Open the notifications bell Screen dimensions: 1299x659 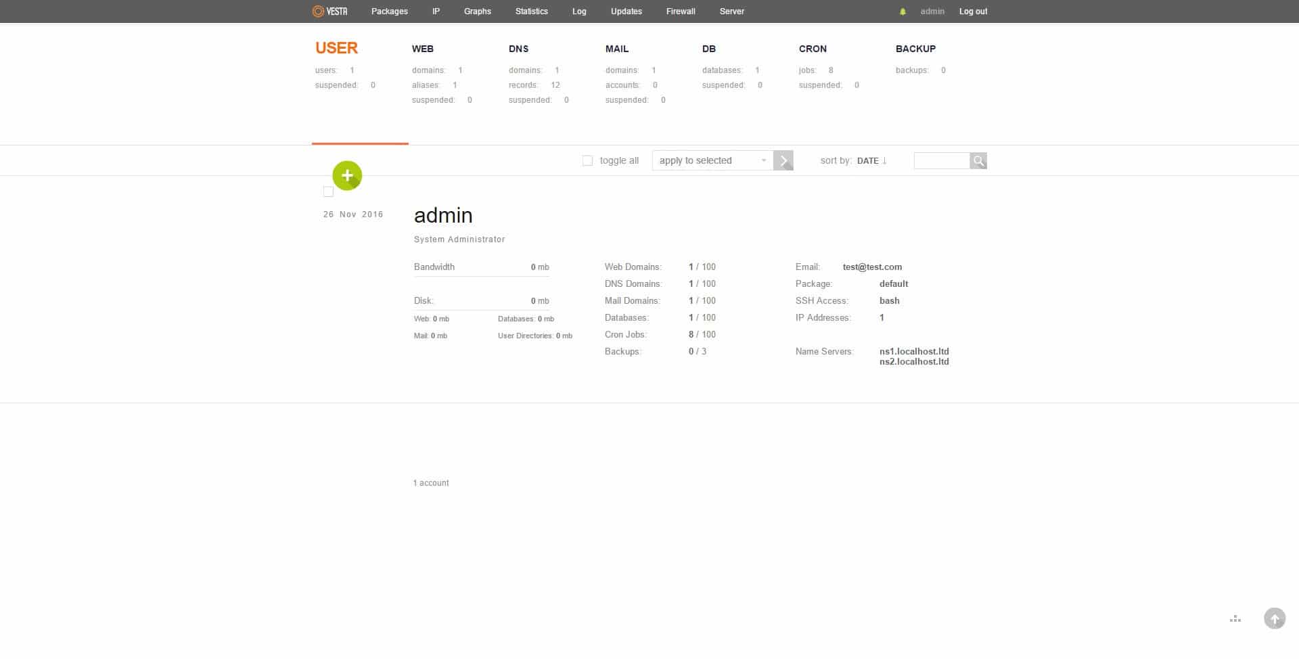(x=903, y=11)
